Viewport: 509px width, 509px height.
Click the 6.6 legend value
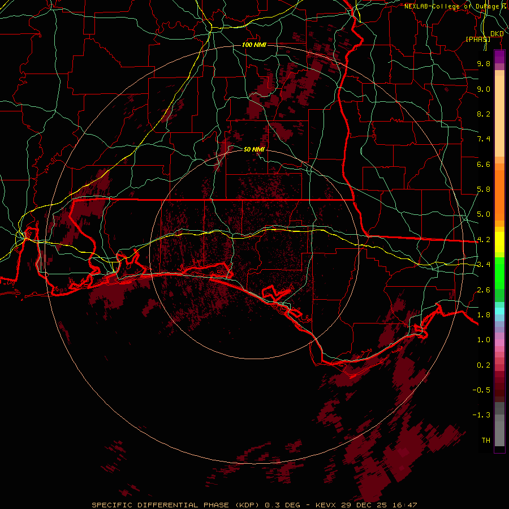click(x=484, y=164)
